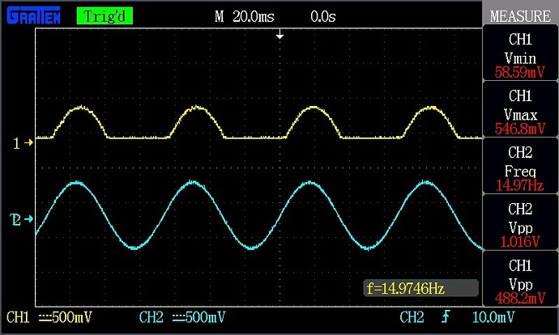The width and height of the screenshot is (559, 335).
Task: Click the f=14.9746Hz frequency counter box
Action: coord(420,288)
